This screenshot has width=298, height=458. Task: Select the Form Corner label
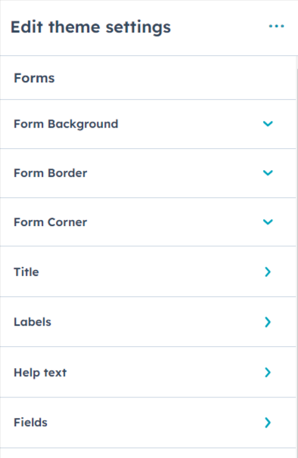51,222
